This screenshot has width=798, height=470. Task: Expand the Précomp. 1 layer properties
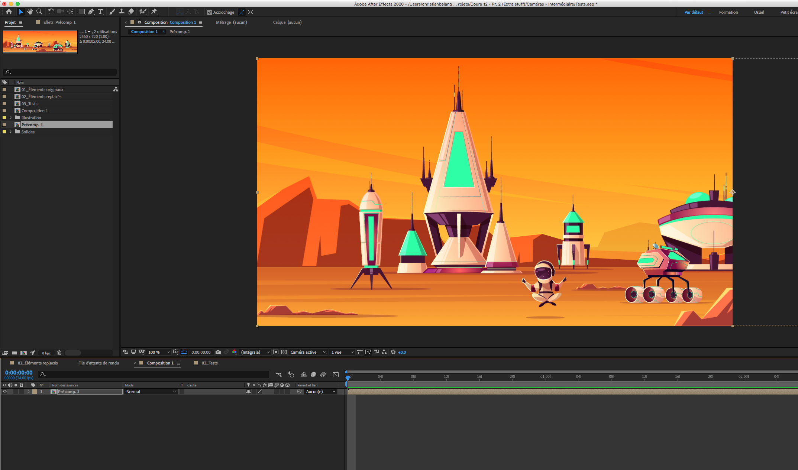click(x=29, y=392)
